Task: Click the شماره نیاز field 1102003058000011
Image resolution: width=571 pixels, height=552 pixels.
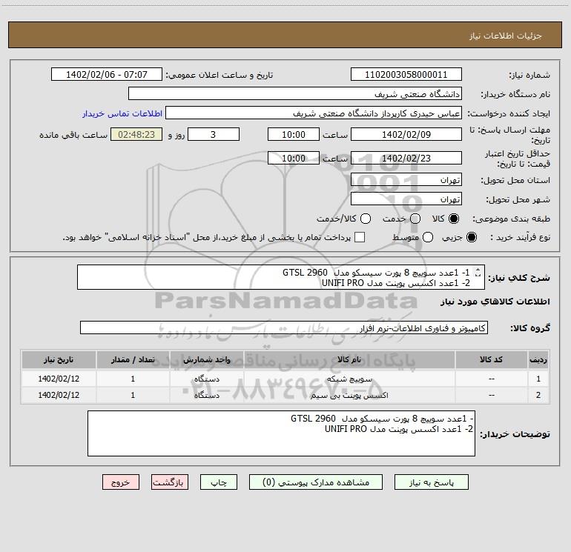Action: (406, 74)
